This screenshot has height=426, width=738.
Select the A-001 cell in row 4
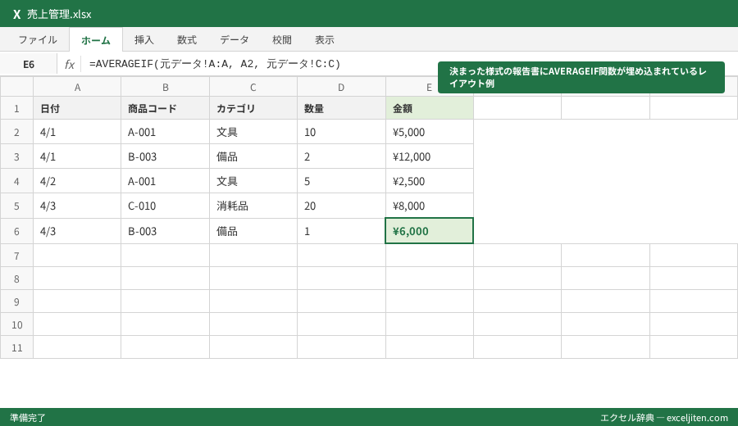(x=165, y=180)
